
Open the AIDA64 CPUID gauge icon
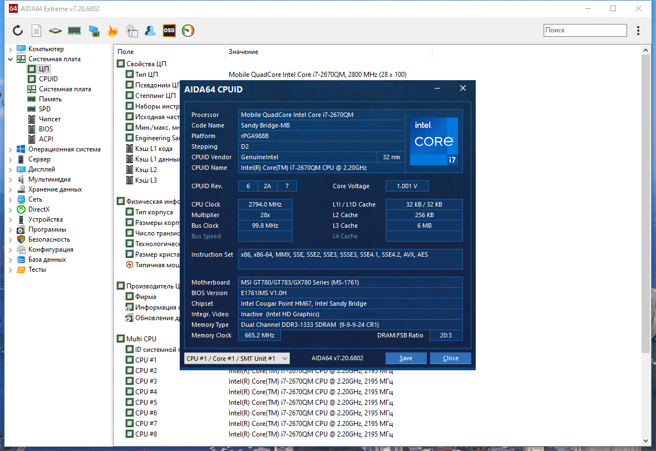188,31
